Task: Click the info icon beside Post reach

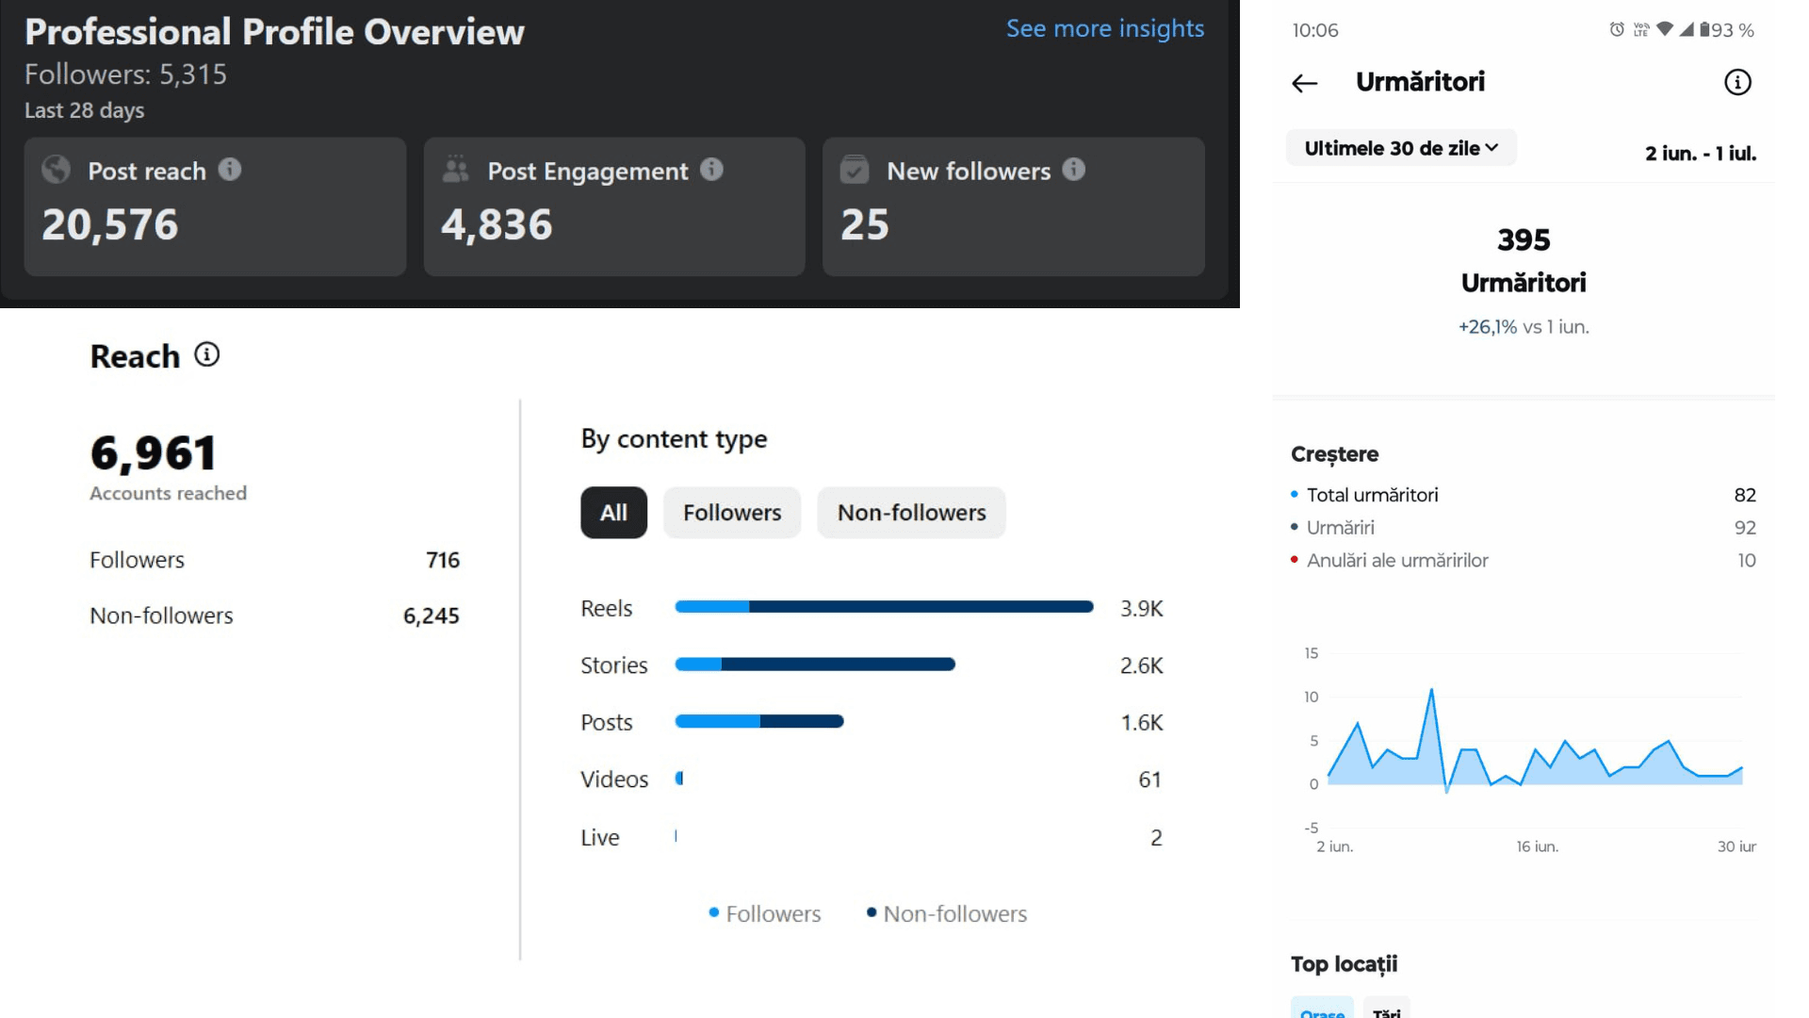Action: click(230, 170)
